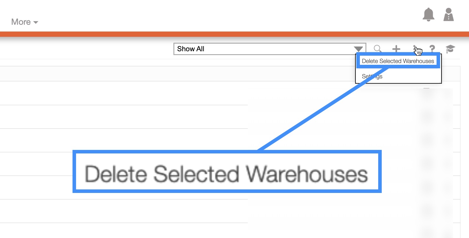Image resolution: width=469 pixels, height=238 pixels.
Task: Click the table header row below the filter
Action: coord(177,74)
